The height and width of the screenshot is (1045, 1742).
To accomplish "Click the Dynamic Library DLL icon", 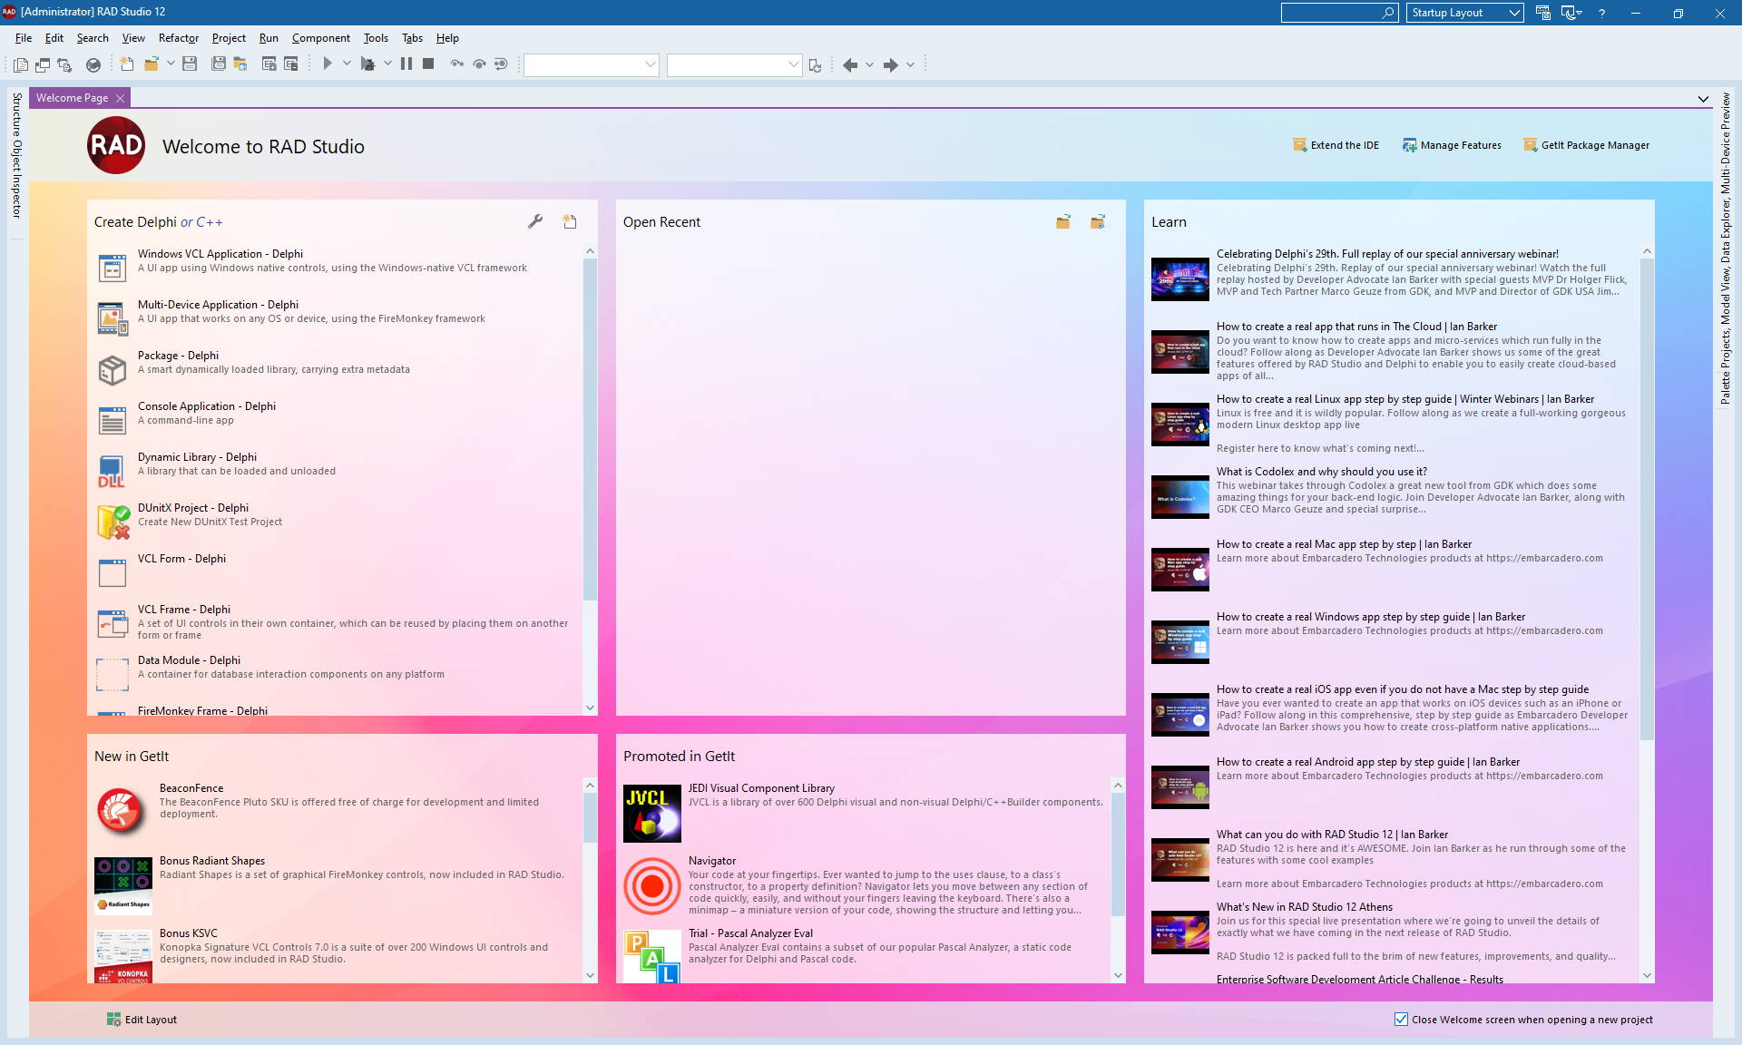I will 113,472.
